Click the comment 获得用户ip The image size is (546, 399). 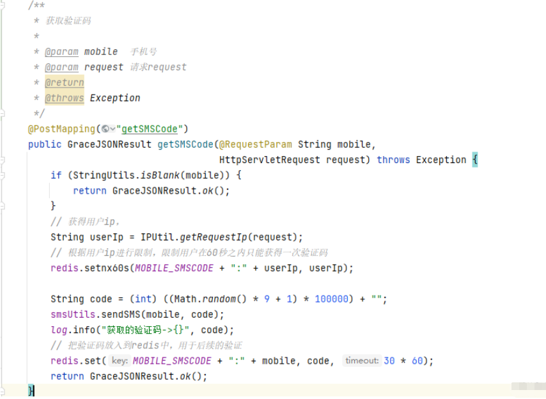(85, 221)
